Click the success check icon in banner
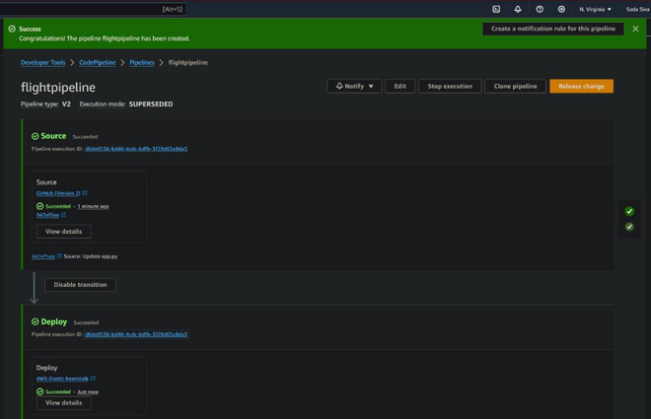 (x=12, y=29)
